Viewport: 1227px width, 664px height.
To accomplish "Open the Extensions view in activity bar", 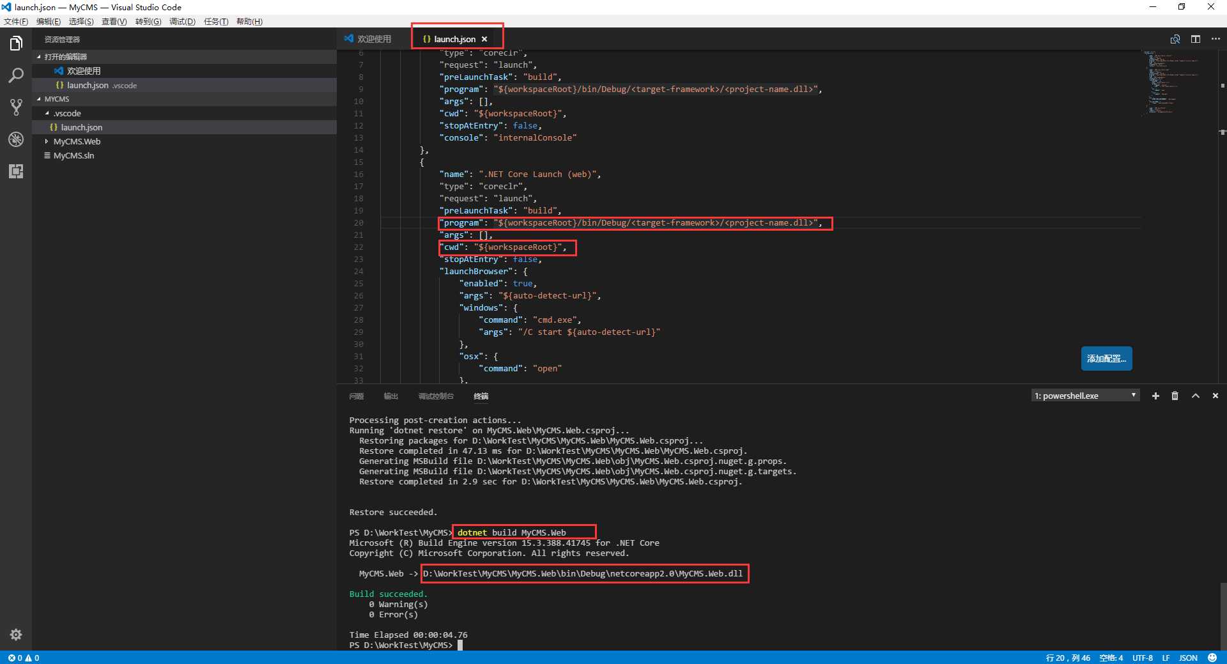I will click(16, 171).
